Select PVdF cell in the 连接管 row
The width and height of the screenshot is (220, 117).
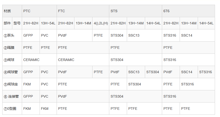[x=83, y=96]
